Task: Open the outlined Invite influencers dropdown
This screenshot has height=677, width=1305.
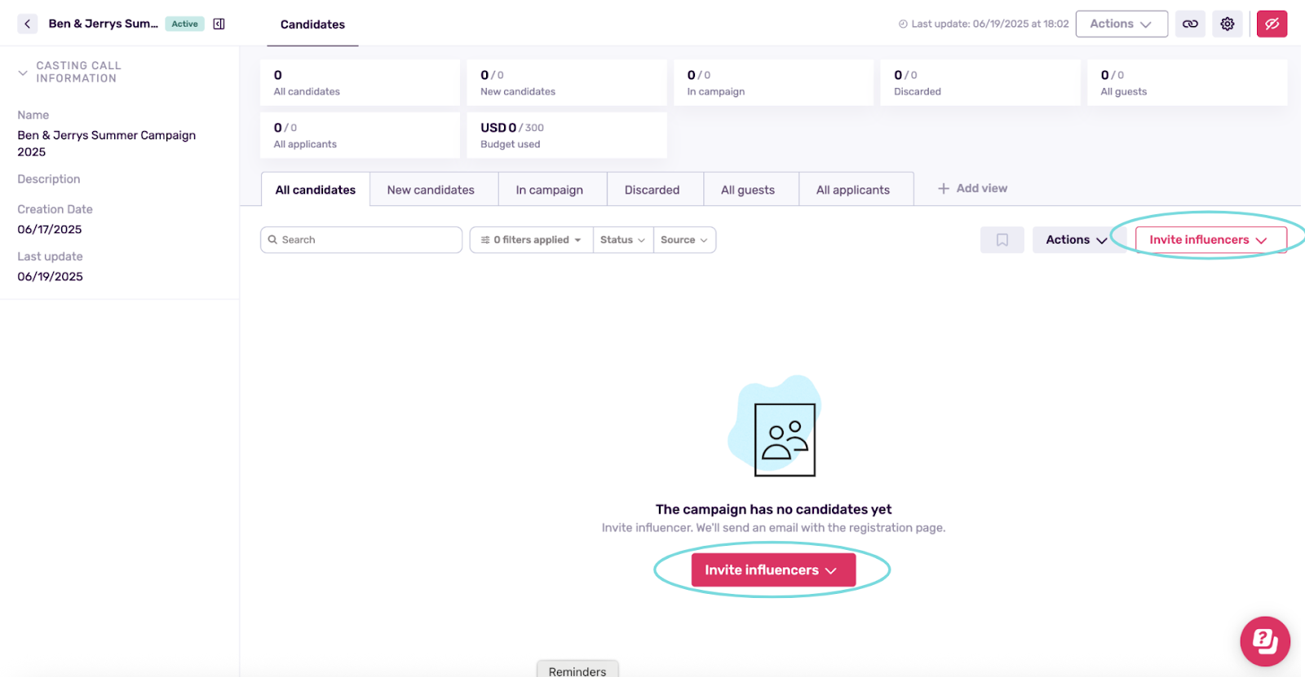Action: (1211, 240)
